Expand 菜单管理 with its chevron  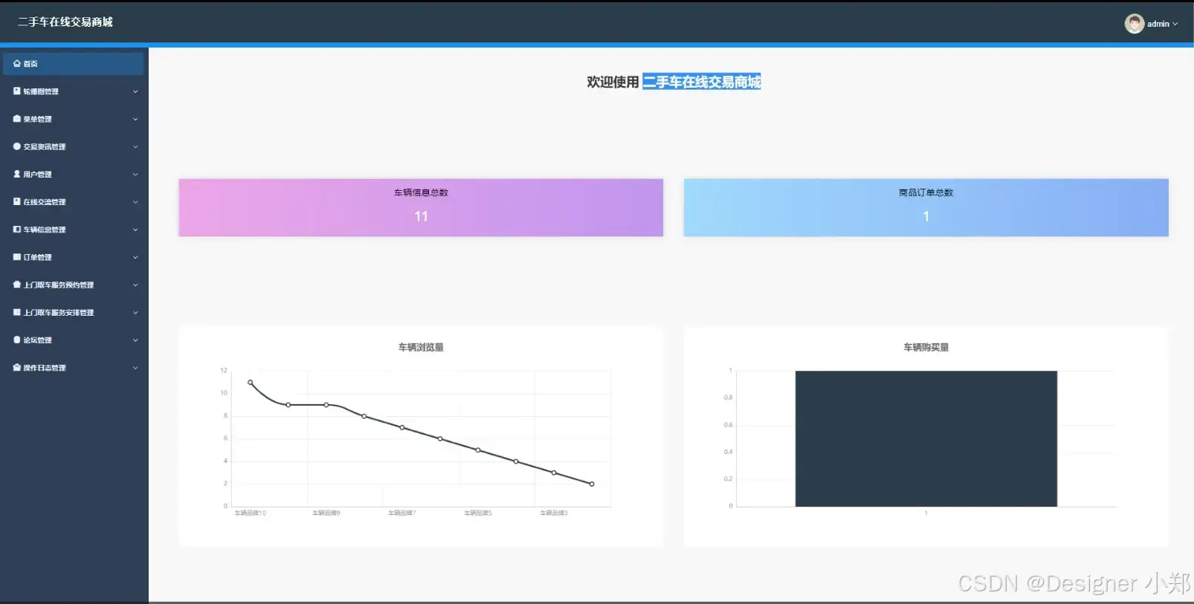click(135, 119)
